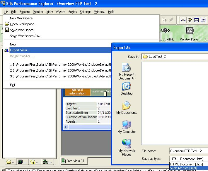Screen dimensions: 208x171
Task: Click the grayed document arrow toolbar icon
Action: 164,20
